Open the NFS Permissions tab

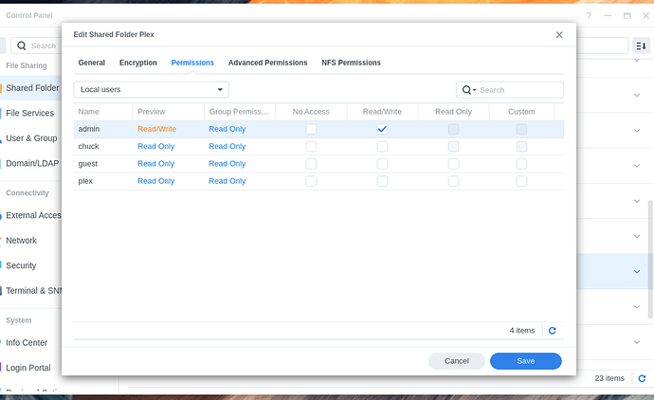[351, 63]
